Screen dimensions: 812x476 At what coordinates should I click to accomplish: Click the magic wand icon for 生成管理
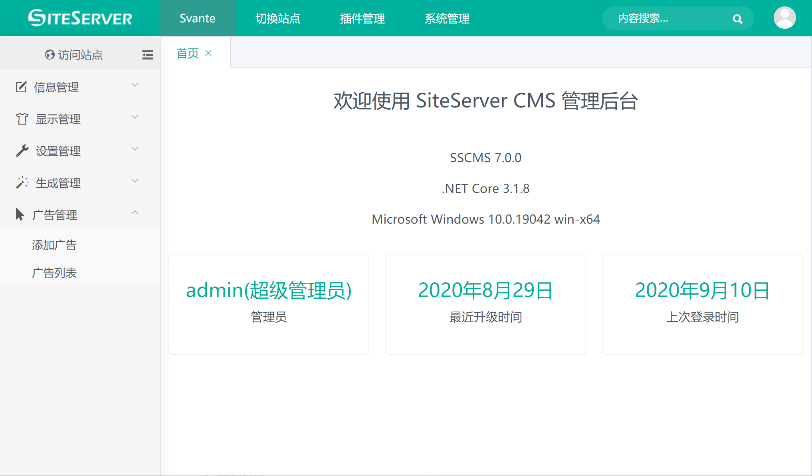pyautogui.click(x=22, y=182)
